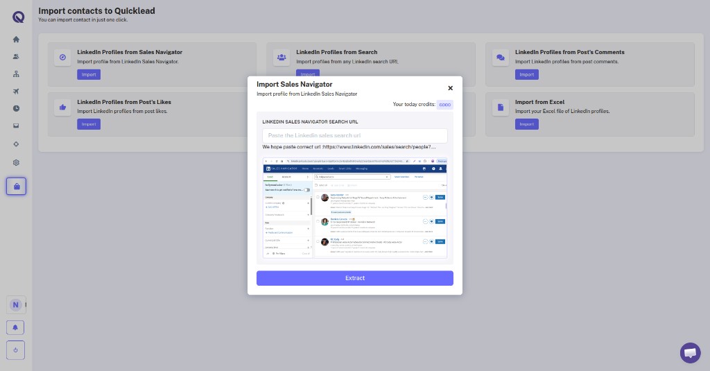Viewport: 710px width, 371px height.
Task: Click 'LINKEDIN SALES NAVIGATOR SEARCH URL' label
Action: (x=310, y=122)
